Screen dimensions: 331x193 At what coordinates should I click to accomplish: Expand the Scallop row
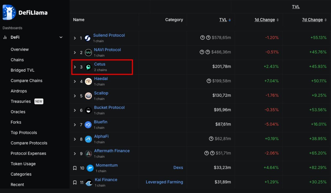(x=75, y=96)
